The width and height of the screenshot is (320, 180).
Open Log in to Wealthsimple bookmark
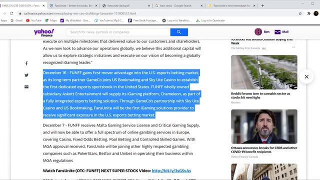176,20
